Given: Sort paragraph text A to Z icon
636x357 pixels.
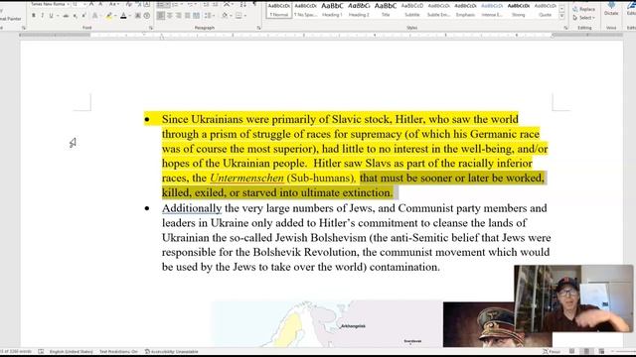Looking at the screenshot, I should 242,4.
